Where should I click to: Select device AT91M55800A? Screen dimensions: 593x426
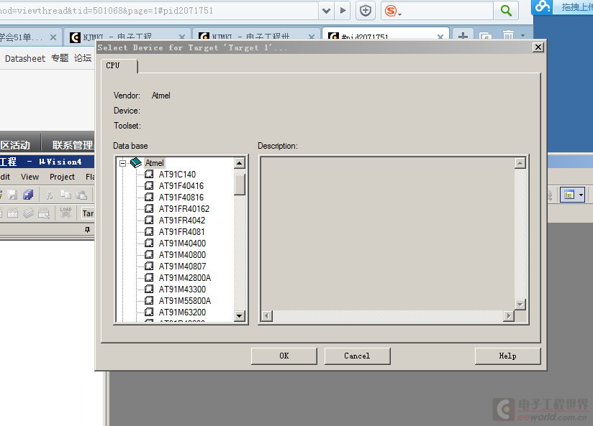[x=184, y=301]
